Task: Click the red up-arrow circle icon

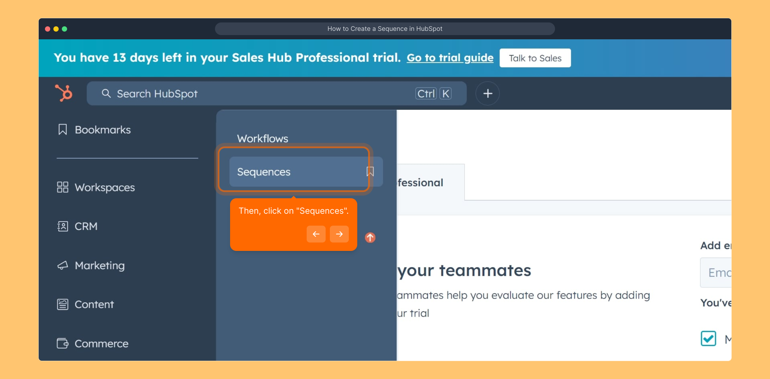Action: 370,238
